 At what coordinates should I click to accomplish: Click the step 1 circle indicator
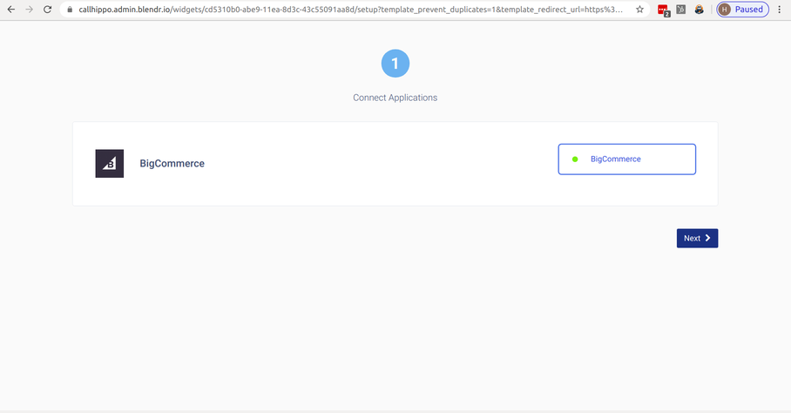click(x=395, y=64)
